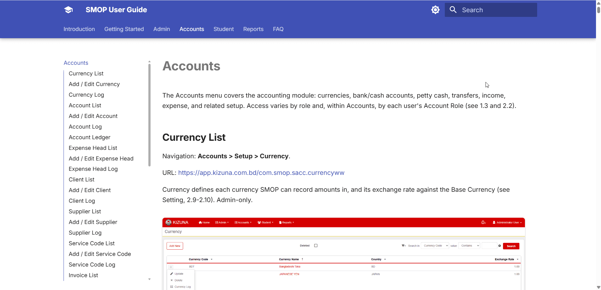Image resolution: width=601 pixels, height=290 pixels.
Task: Open Account Ledger sidebar link
Action: [x=90, y=137]
